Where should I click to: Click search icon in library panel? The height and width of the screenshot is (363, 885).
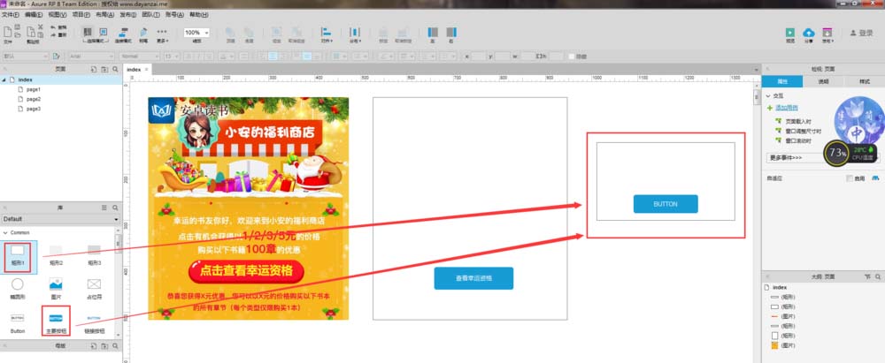point(115,208)
